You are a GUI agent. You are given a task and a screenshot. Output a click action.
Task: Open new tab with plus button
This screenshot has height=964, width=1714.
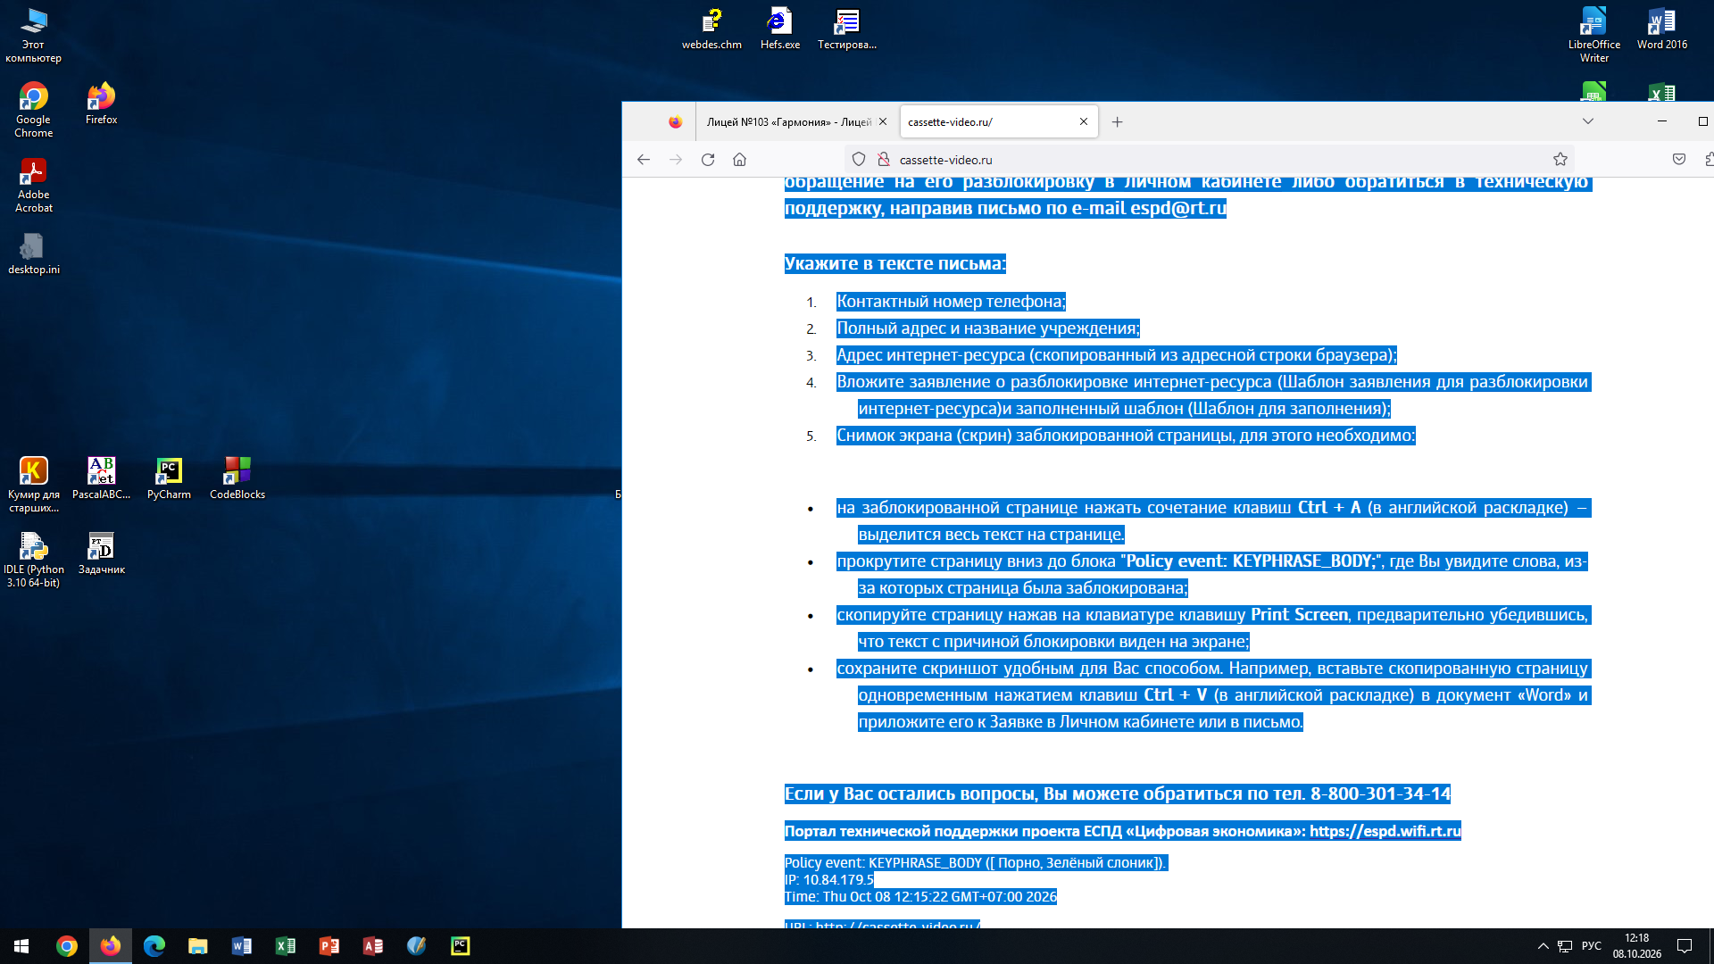pos(1117,122)
